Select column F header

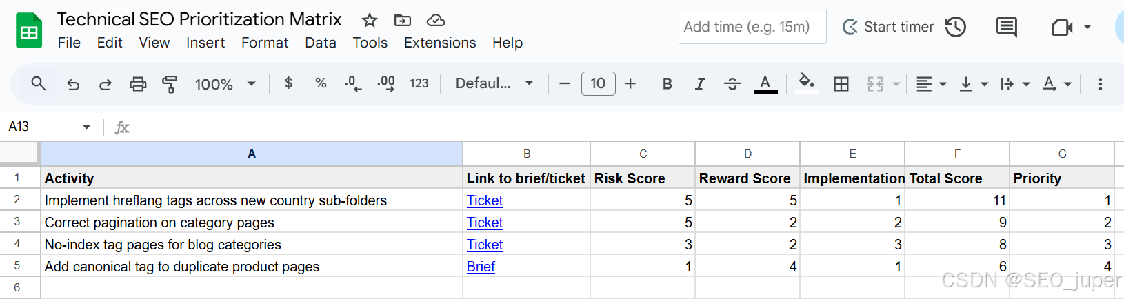[957, 154]
